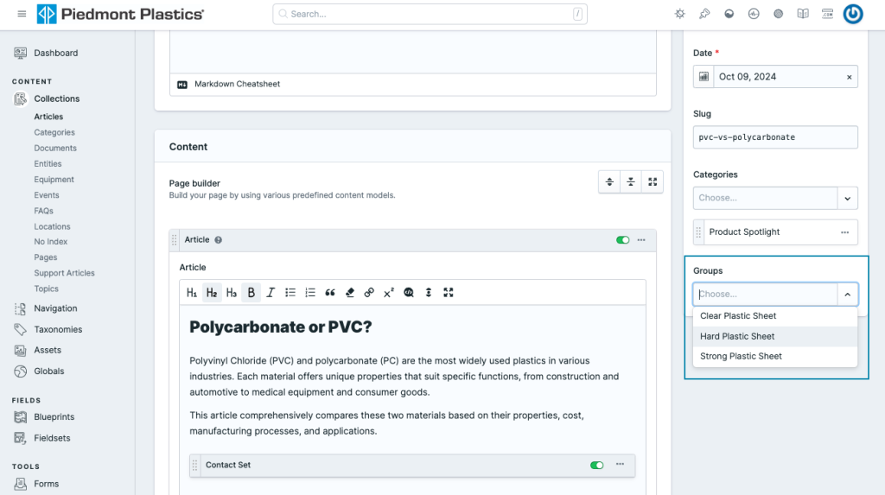Viewport: 885px width, 495px height.
Task: Open Dashboard in the sidebar
Action: [55, 53]
